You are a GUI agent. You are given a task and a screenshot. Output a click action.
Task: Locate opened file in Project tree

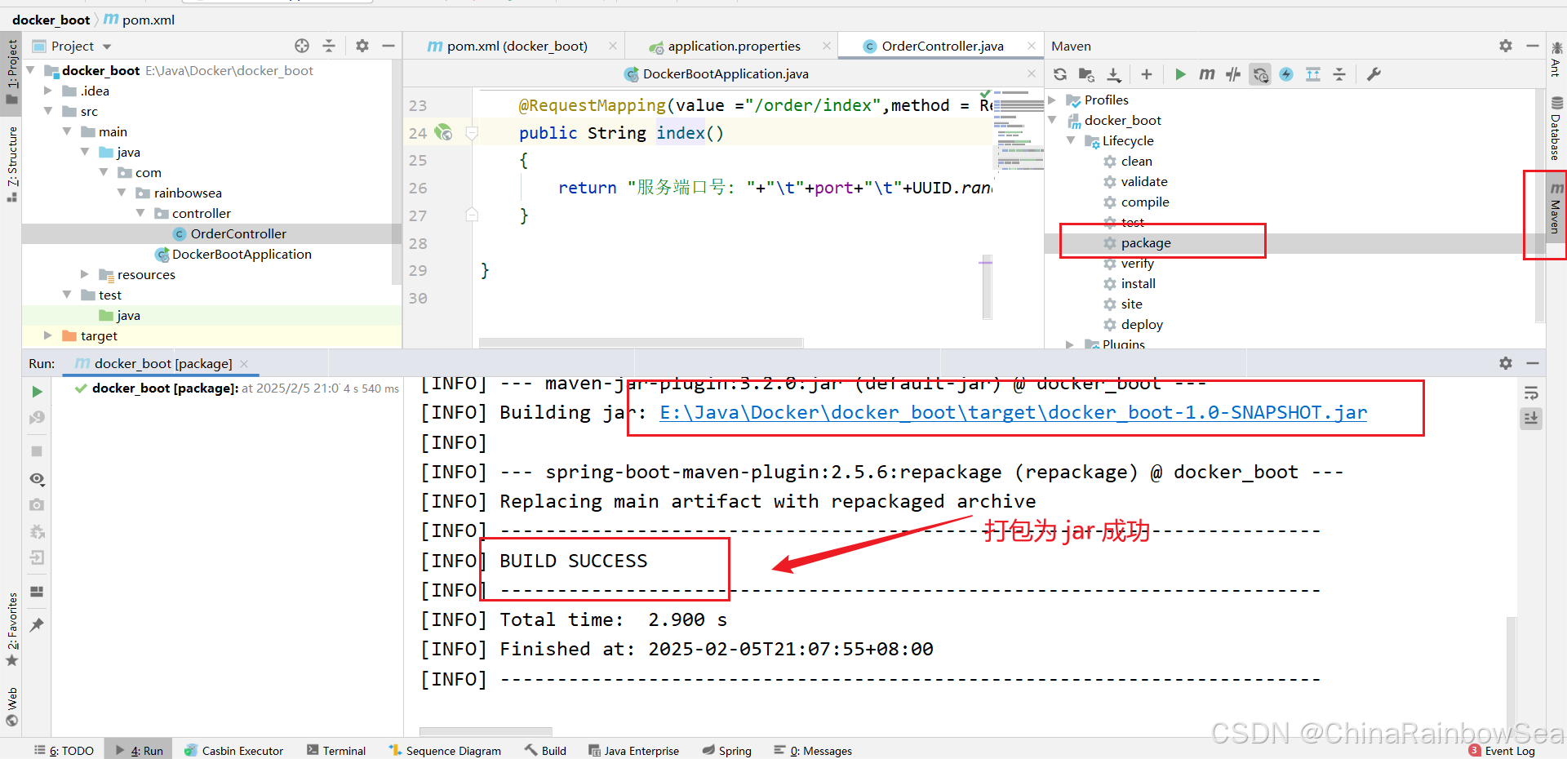point(302,46)
